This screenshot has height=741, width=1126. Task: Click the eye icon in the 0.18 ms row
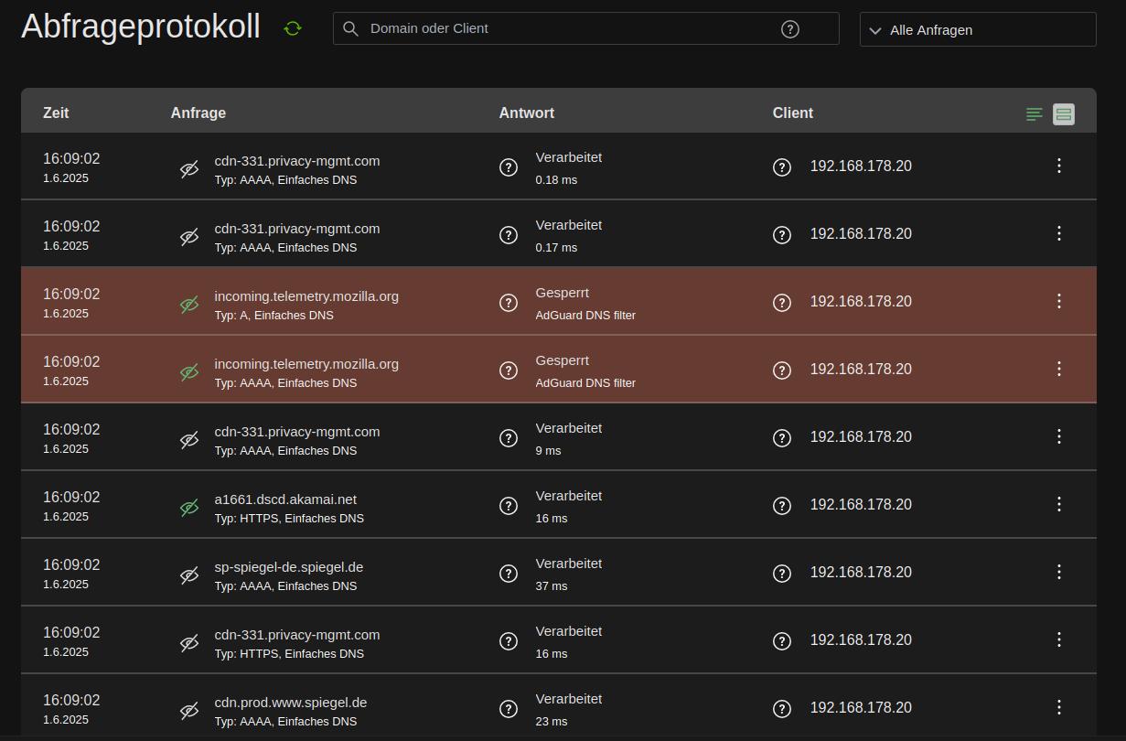click(189, 169)
